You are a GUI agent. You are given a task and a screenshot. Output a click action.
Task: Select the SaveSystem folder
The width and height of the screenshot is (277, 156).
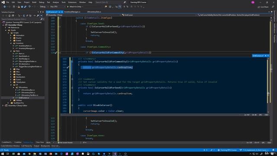pyautogui.click(x=20, y=77)
